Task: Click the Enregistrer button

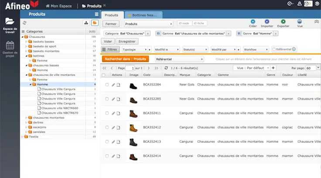Action: pyautogui.click(x=127, y=41)
